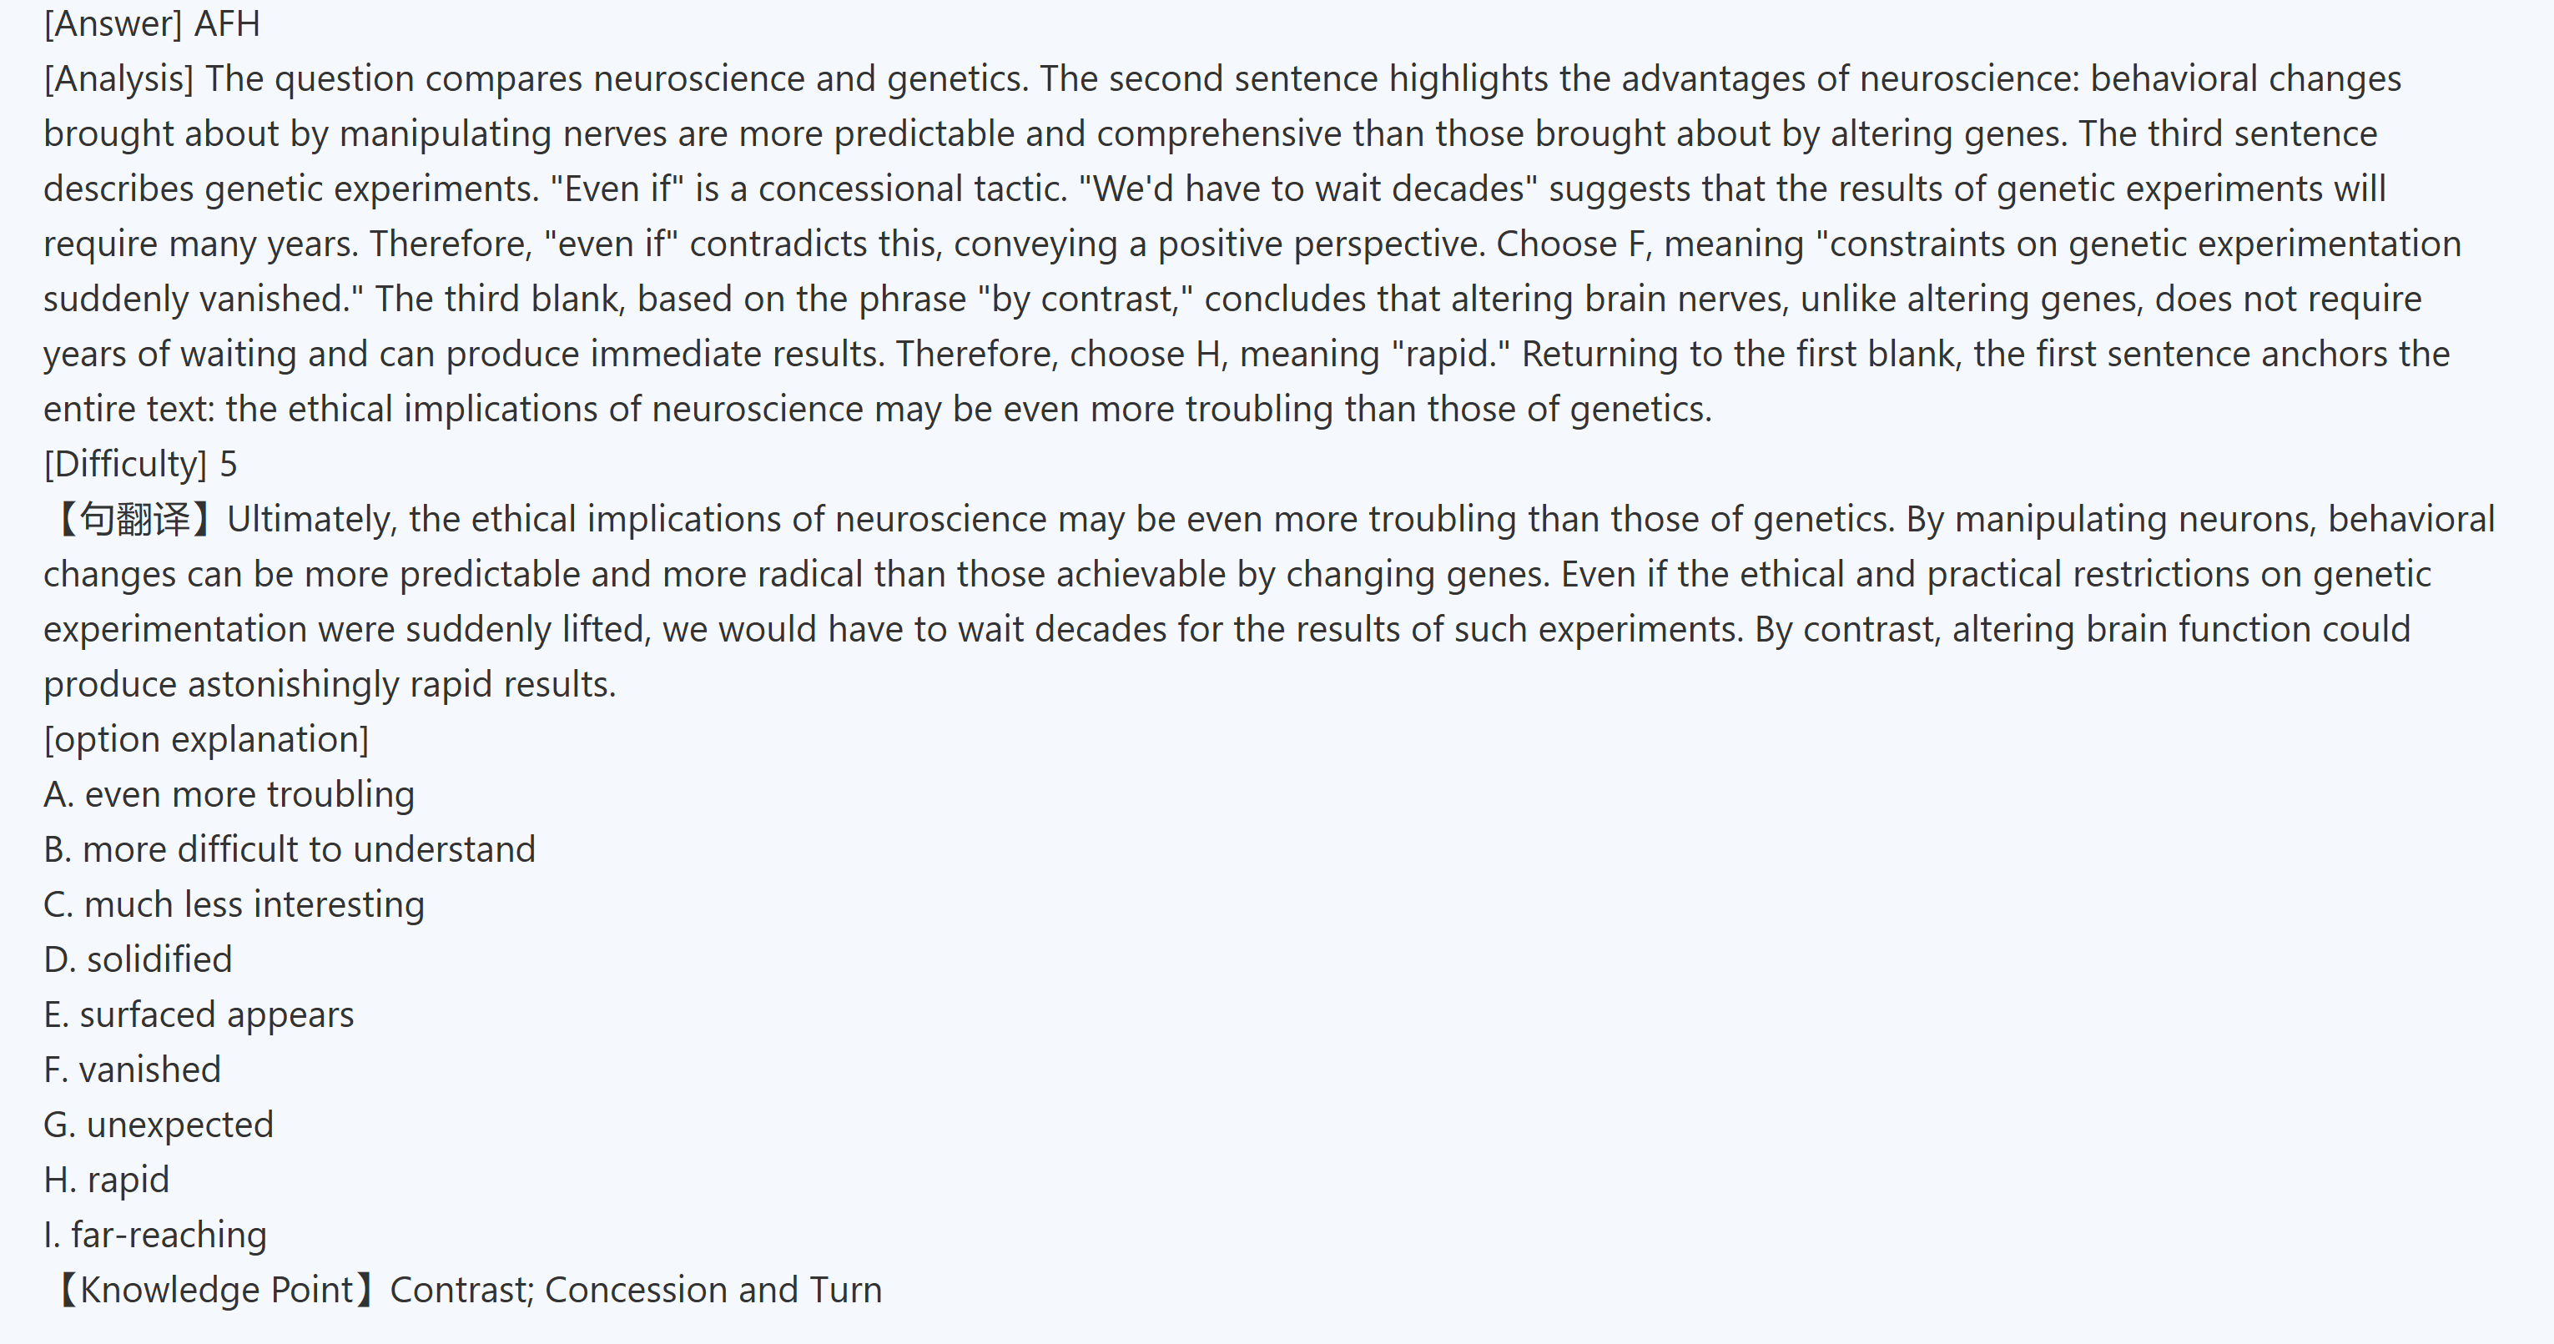Click the text "We'd have to wait decades"
Viewport: 2554px width, 1344px height.
point(1307,189)
